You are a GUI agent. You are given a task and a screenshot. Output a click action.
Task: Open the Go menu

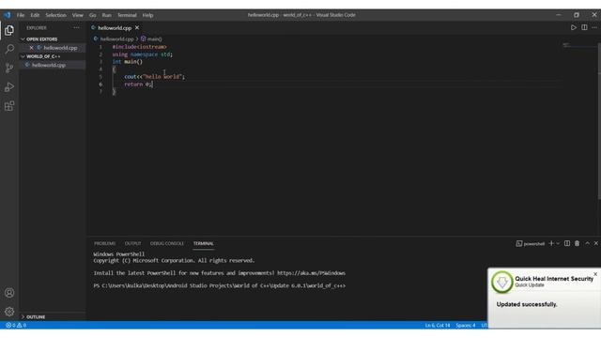92,15
